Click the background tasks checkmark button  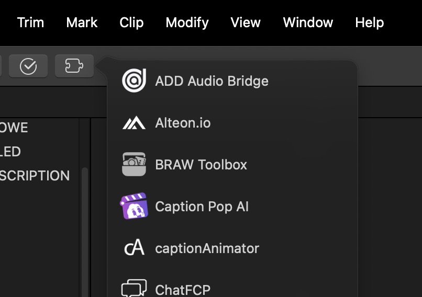[x=28, y=66]
